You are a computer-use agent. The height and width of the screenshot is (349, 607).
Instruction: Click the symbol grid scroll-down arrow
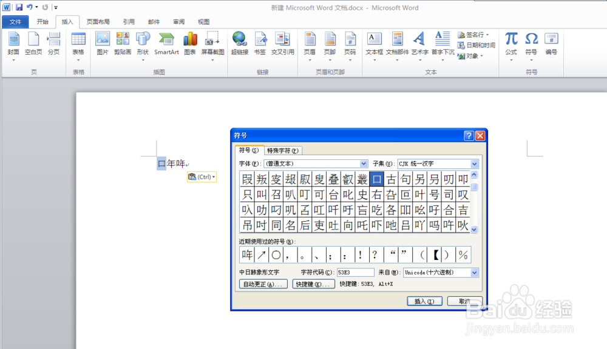pos(474,230)
